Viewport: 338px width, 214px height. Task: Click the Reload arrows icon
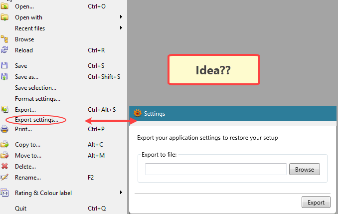(5, 50)
